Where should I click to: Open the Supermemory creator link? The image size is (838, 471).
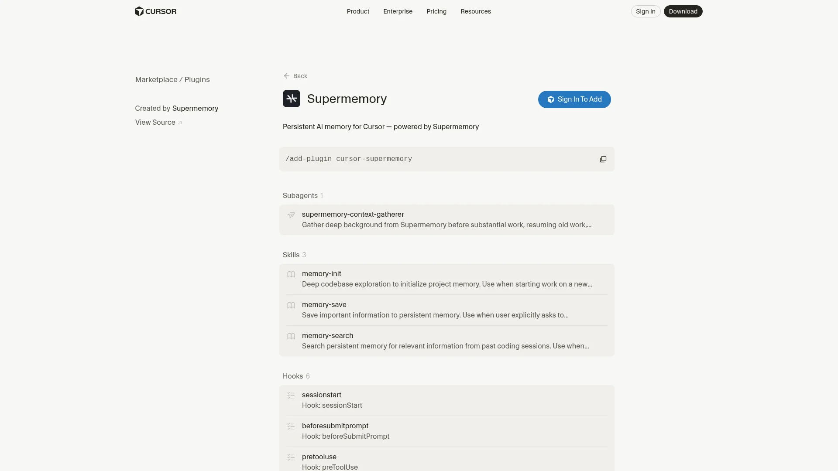[x=195, y=109]
